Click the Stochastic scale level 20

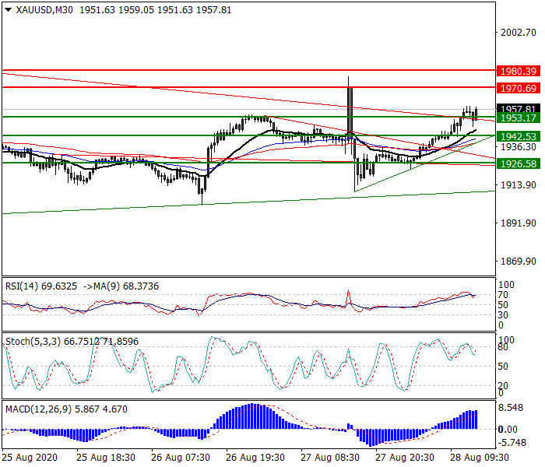(x=503, y=386)
